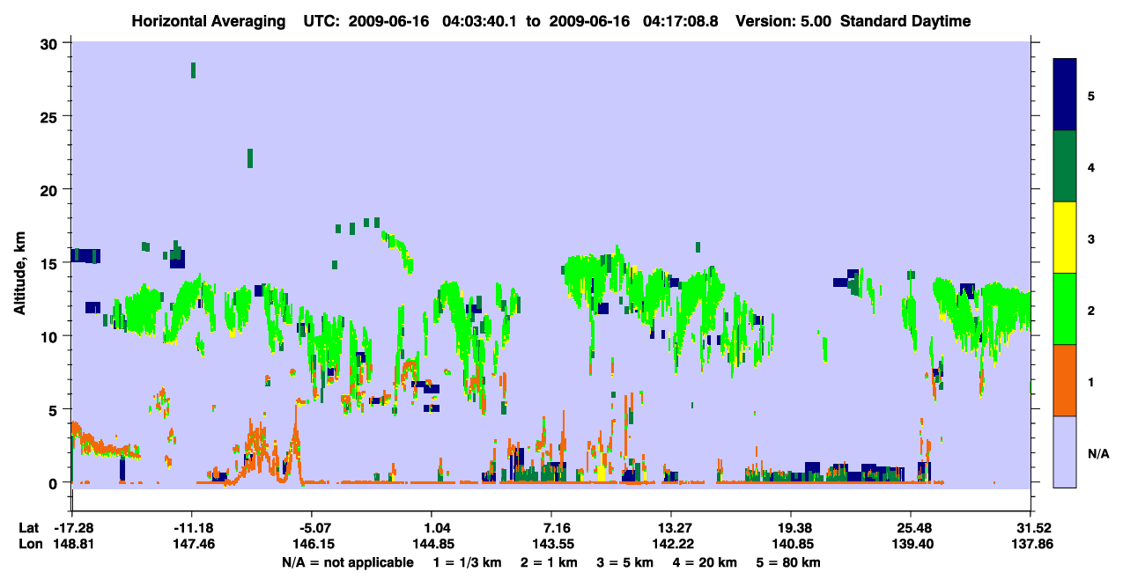Click longitude value '137.86'
Viewport: 1145px width, 587px height.
(x=1030, y=544)
